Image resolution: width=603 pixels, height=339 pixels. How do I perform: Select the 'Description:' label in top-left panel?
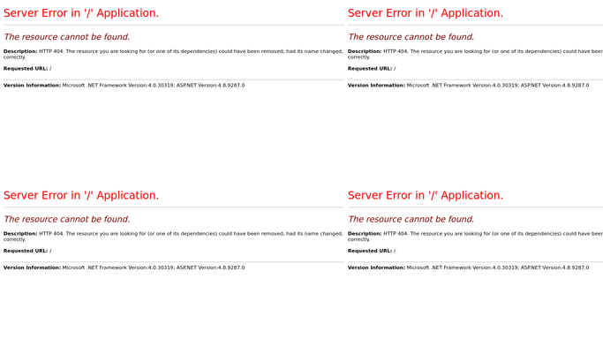tap(20, 51)
